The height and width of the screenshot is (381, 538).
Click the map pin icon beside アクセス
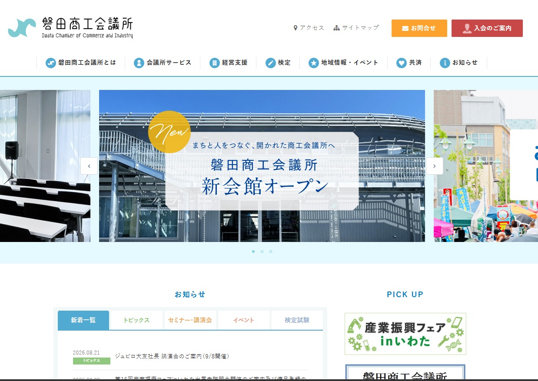point(296,28)
